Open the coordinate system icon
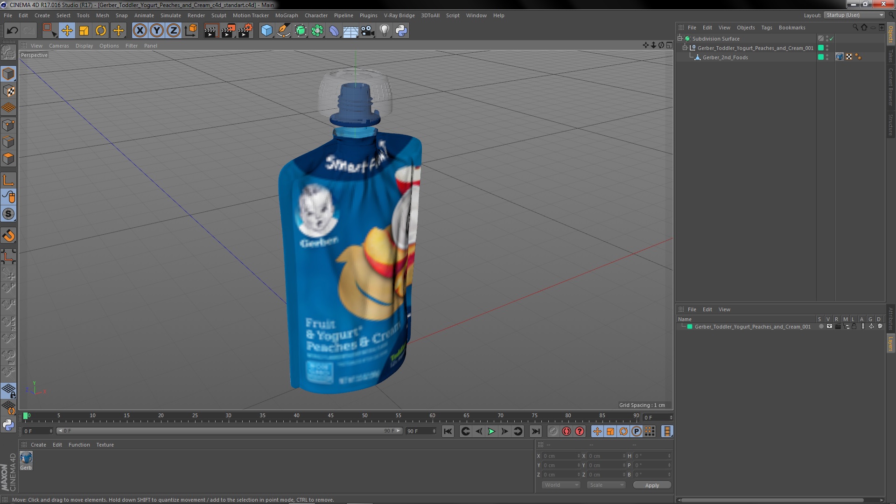 tap(191, 31)
